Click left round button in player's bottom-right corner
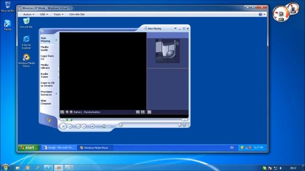This screenshot has height=171, width=305. coord(180,125)
